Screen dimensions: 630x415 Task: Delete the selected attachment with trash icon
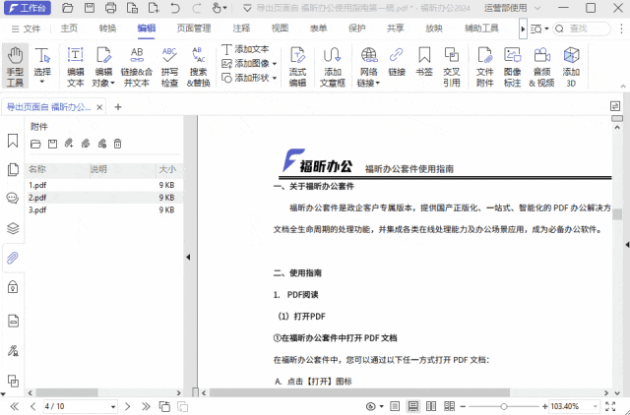tap(117, 144)
